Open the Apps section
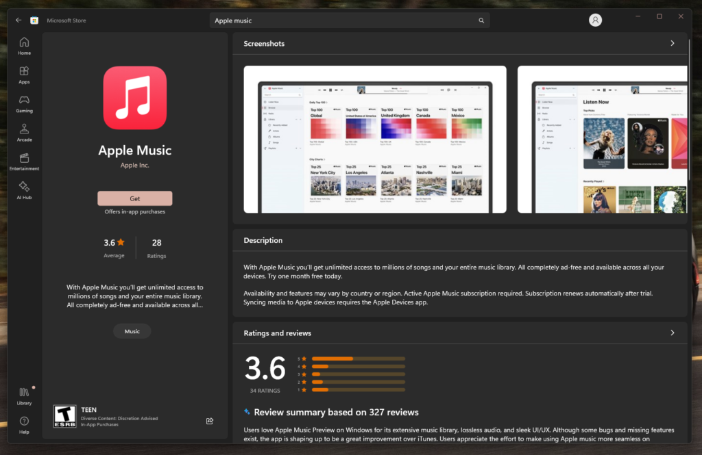Viewport: 702px width, 455px height. pyautogui.click(x=24, y=75)
